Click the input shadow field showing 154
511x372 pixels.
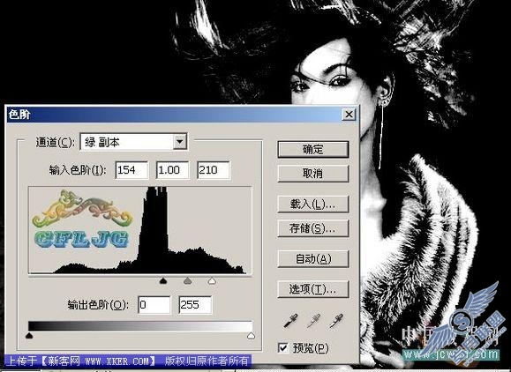(132, 170)
